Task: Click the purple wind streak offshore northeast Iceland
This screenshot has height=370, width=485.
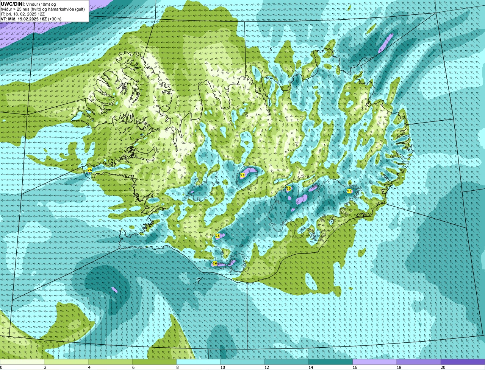Action: pos(386,43)
